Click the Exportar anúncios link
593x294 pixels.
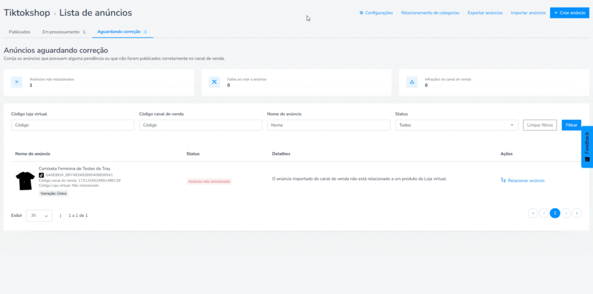click(485, 13)
